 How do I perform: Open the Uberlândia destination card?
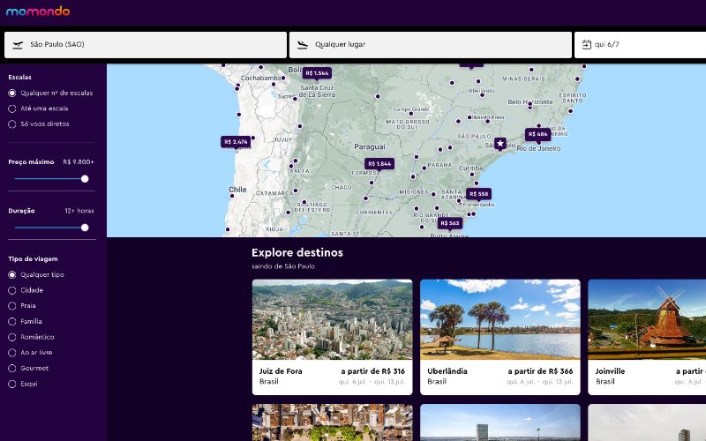[500, 337]
